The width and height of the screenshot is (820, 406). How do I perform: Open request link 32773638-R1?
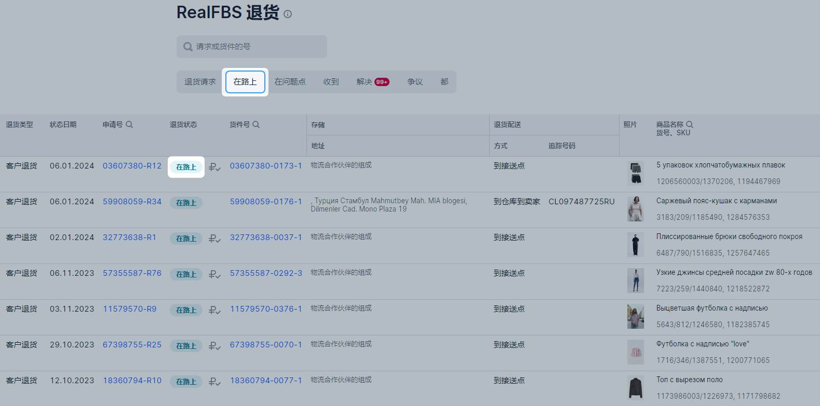click(129, 237)
